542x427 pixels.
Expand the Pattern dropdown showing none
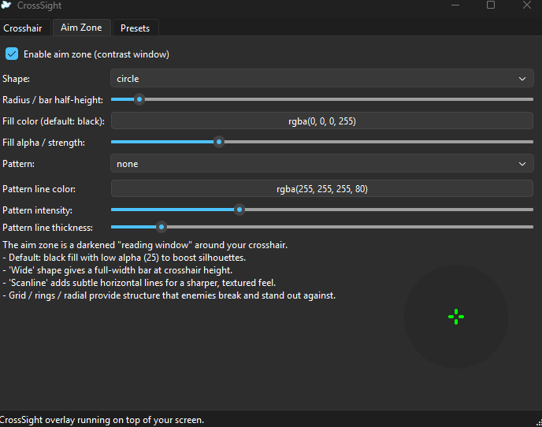[321, 164]
